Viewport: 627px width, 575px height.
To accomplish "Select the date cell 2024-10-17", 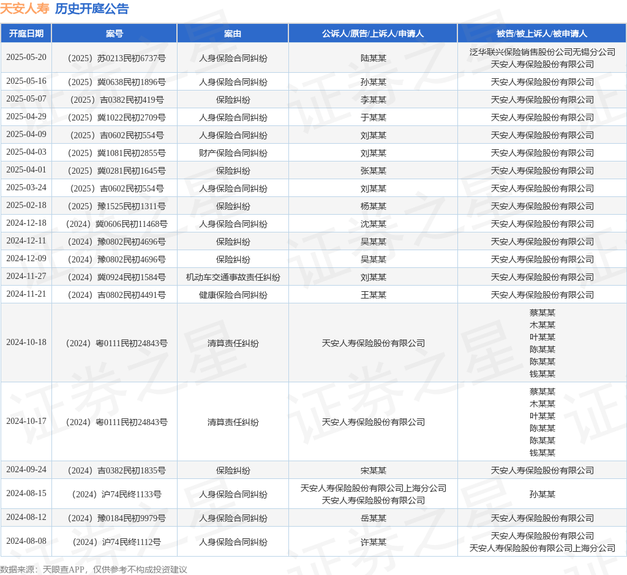I will tap(26, 421).
